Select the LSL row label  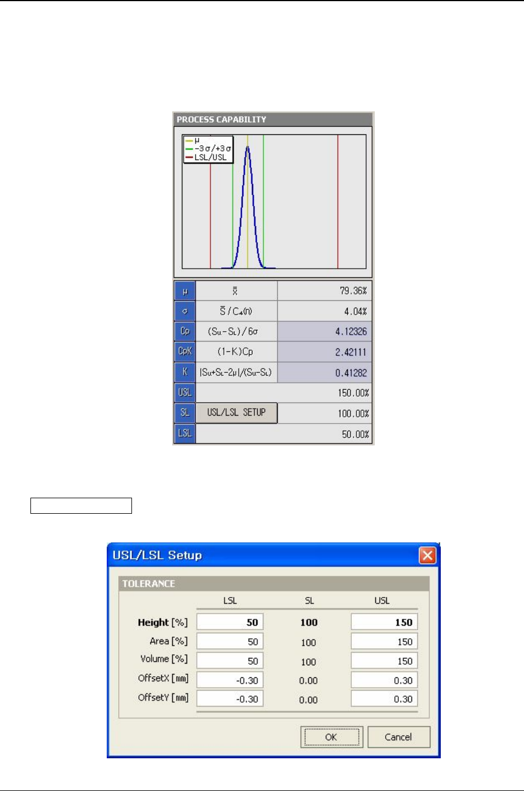coord(185,433)
